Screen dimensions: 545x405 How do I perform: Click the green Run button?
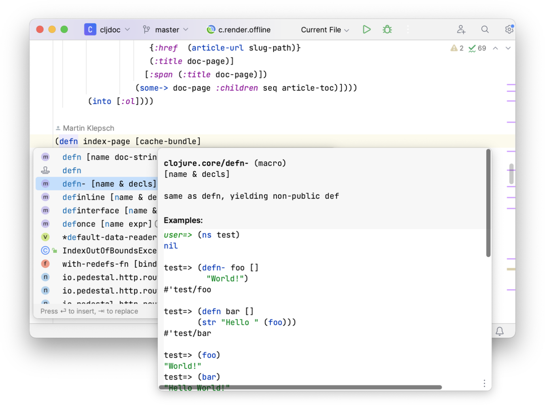(366, 30)
